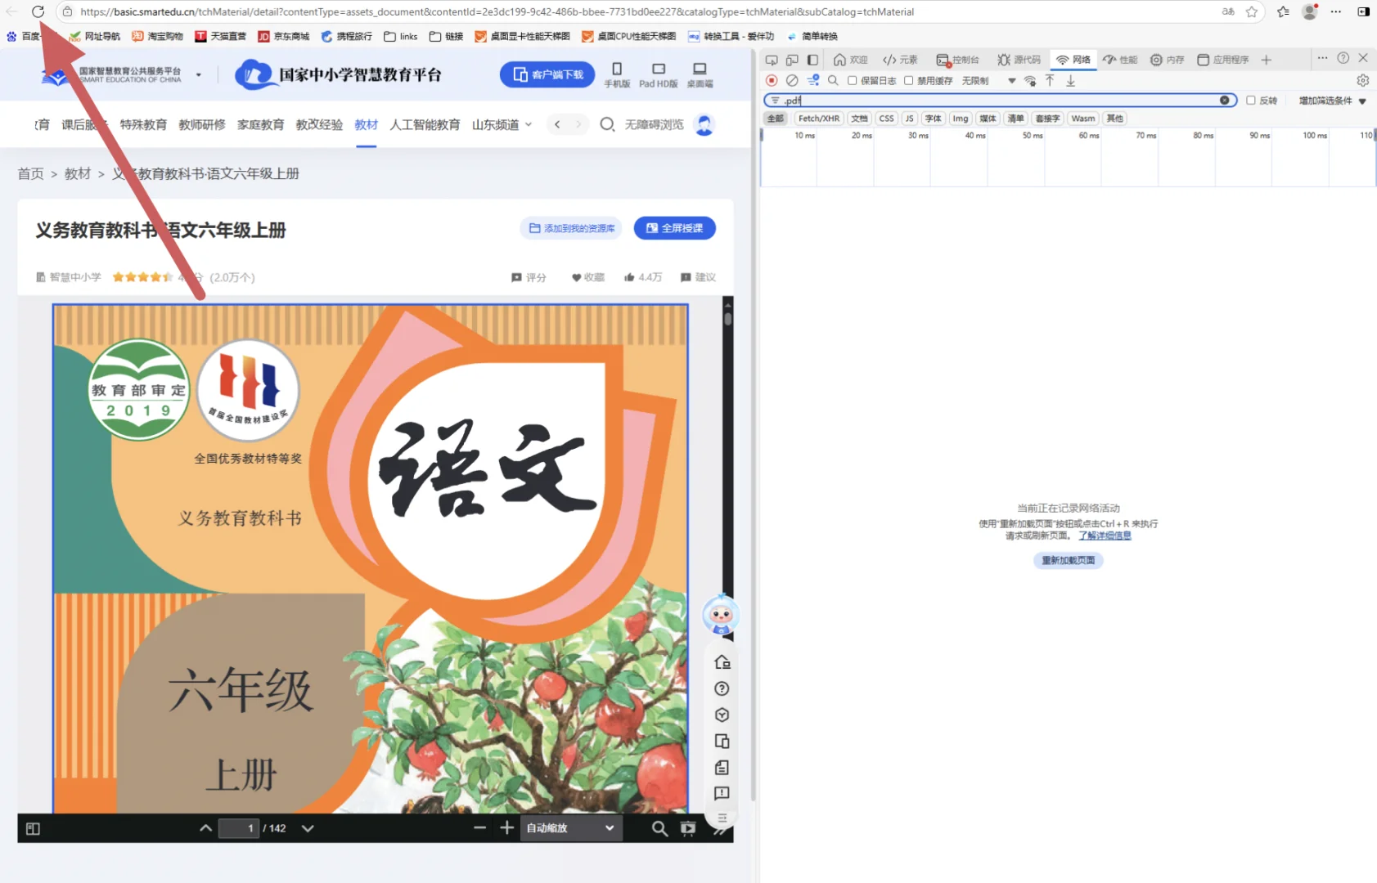Toggle PDF viewer sidebar

click(x=33, y=828)
